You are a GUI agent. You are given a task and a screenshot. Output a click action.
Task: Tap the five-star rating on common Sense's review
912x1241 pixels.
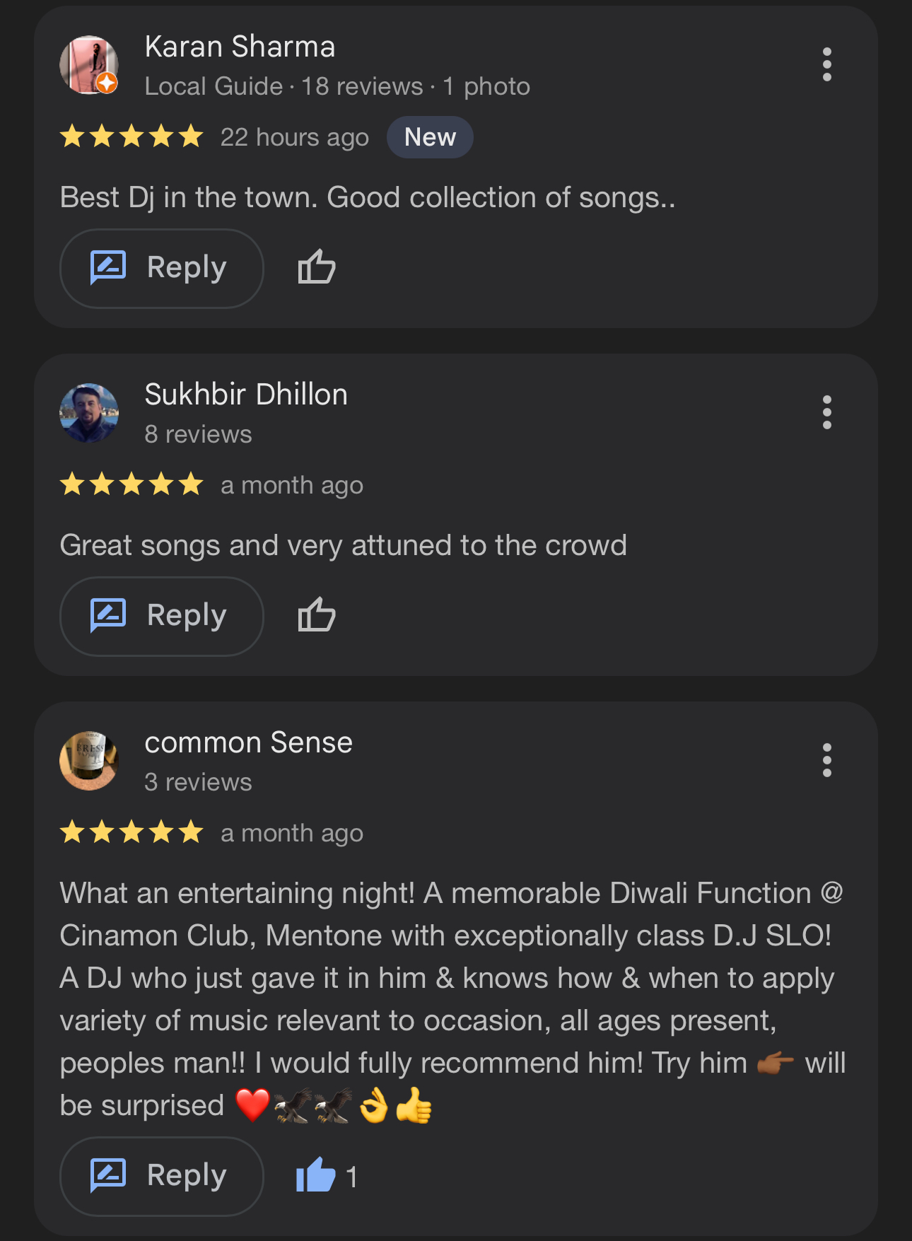[132, 832]
